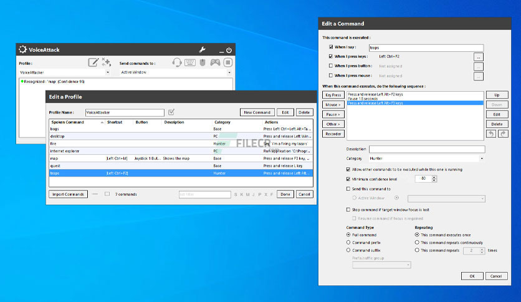Increase the repeat times stepper value
Image resolution: width=521 pixels, height=302 pixels.
(482, 249)
